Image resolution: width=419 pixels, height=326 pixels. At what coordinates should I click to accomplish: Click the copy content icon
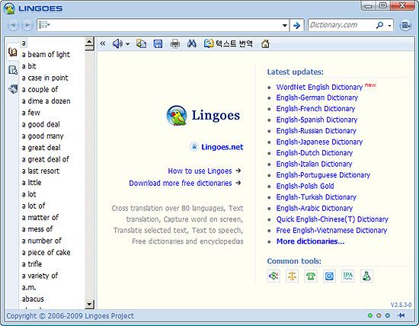click(x=141, y=43)
